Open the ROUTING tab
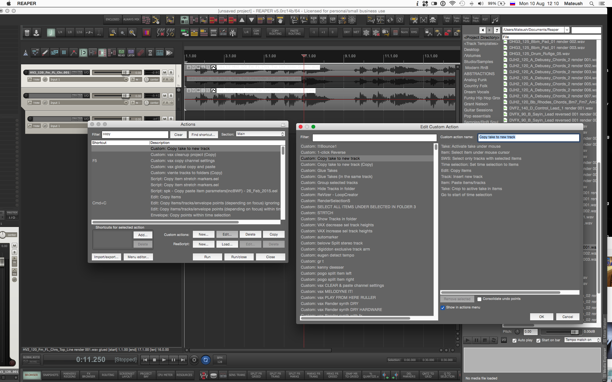Screen dimensions: 612x382 point(108,375)
